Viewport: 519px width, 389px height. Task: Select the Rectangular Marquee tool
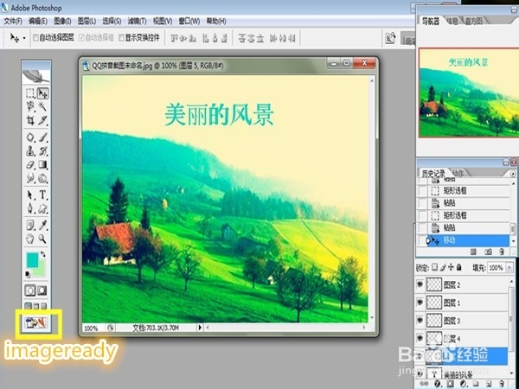pos(30,93)
